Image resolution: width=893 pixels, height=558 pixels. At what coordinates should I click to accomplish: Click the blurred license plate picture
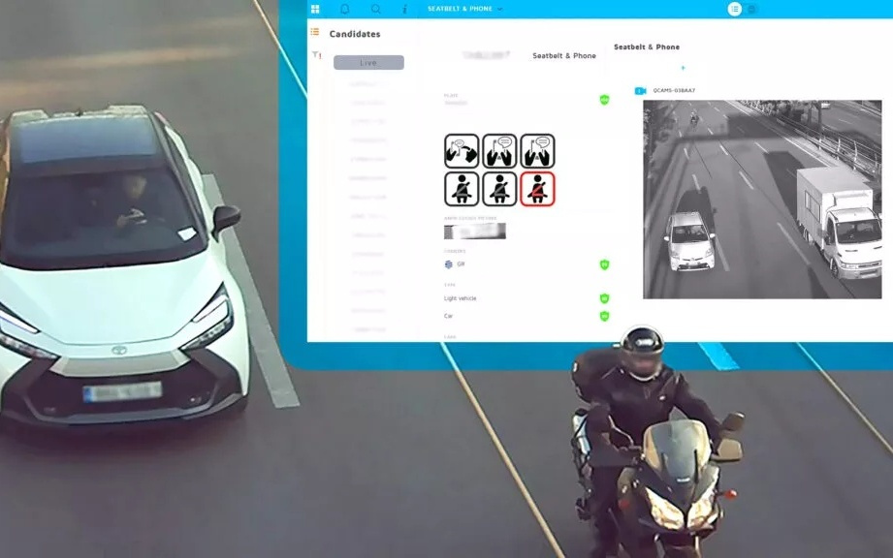[475, 232]
